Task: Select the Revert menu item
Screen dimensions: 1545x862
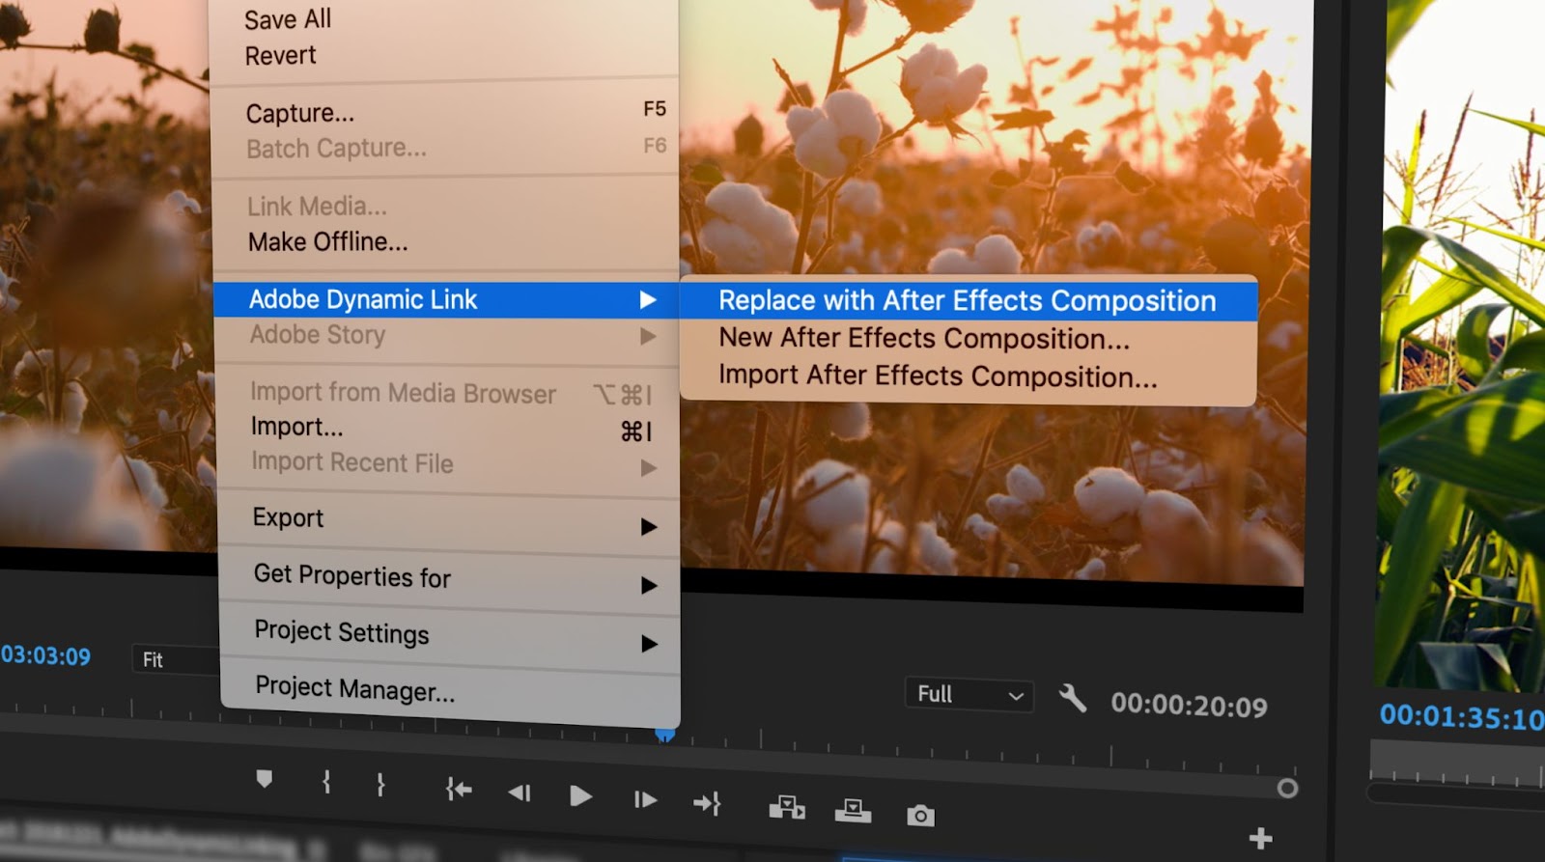Action: (281, 56)
